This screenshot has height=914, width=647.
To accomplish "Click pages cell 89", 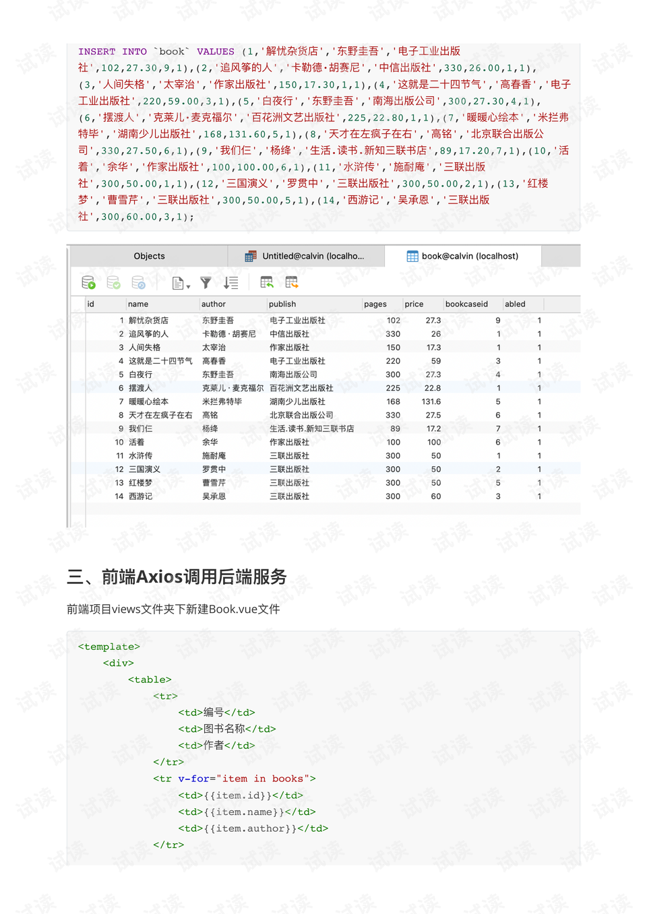I will tap(395, 428).
